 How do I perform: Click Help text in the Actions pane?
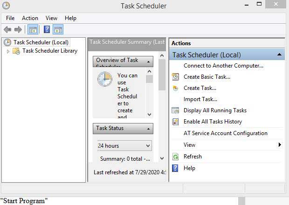(x=189, y=168)
